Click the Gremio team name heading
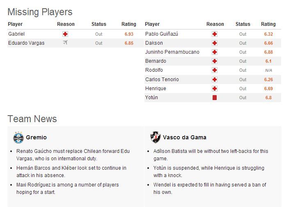The width and height of the screenshot is (284, 207). 36,137
